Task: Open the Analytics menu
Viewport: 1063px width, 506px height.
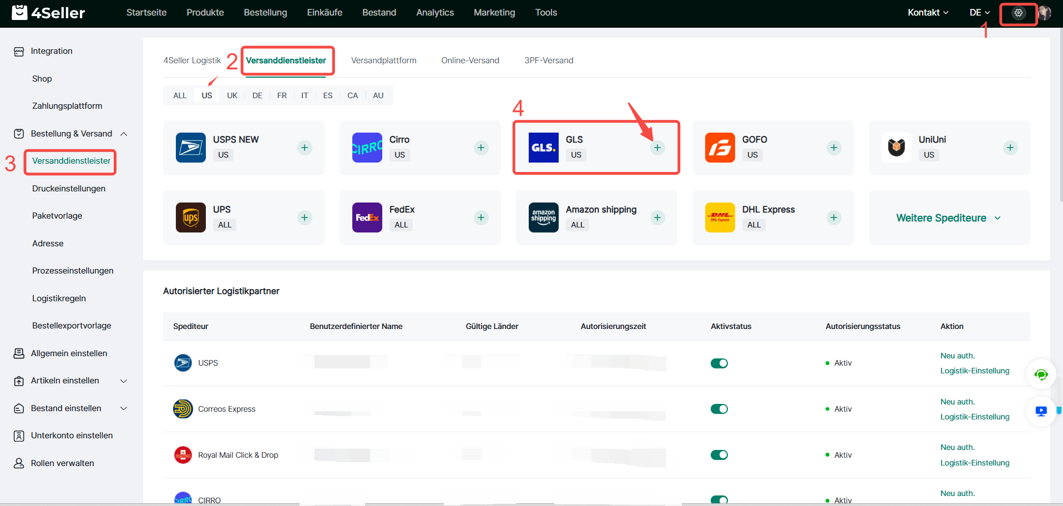Action: (x=434, y=13)
